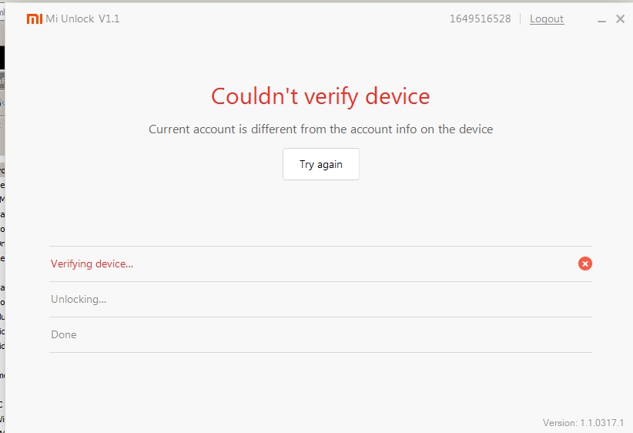Viewport: 633px width, 433px height.
Task: Click the red error X icon
Action: (585, 263)
